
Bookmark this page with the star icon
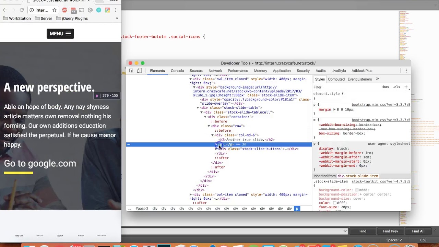click(54, 10)
